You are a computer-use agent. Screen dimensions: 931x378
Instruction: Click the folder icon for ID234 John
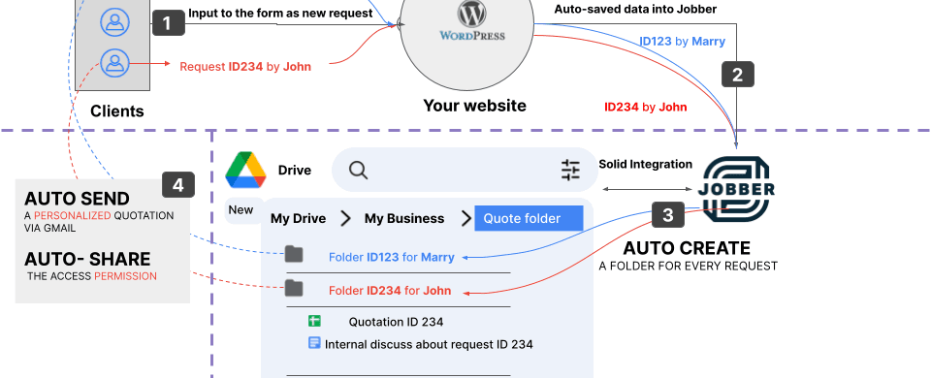(x=294, y=289)
